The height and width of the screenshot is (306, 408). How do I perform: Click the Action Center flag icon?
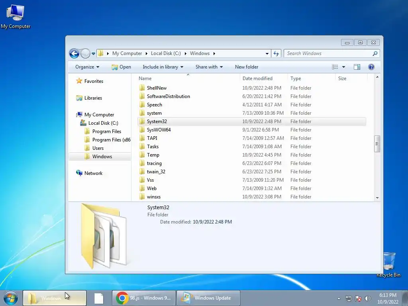click(x=358, y=298)
